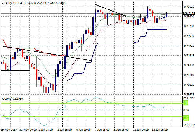The width and height of the screenshot is (195, 133).
Task: Click the 31 May 00:00 time label
Action: [28, 130]
